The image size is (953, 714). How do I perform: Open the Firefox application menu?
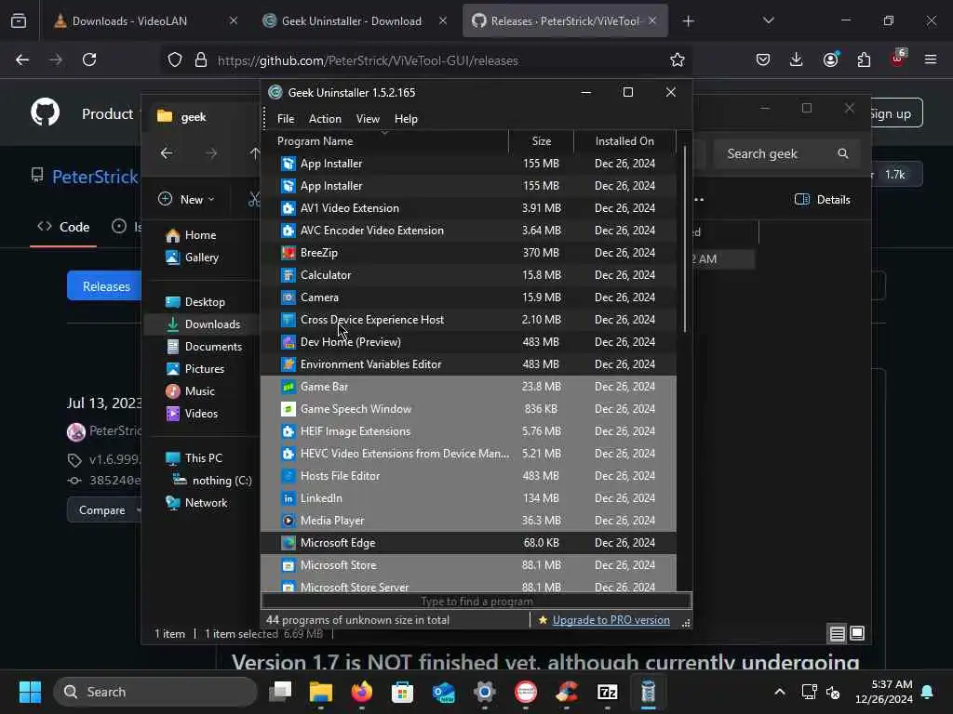931,59
